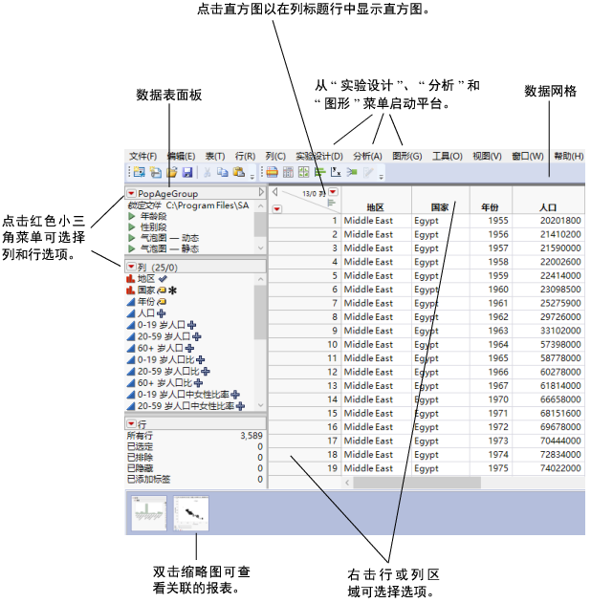Click the Paste clipboard icon
Screen dimensions: 591x603
coord(239,172)
